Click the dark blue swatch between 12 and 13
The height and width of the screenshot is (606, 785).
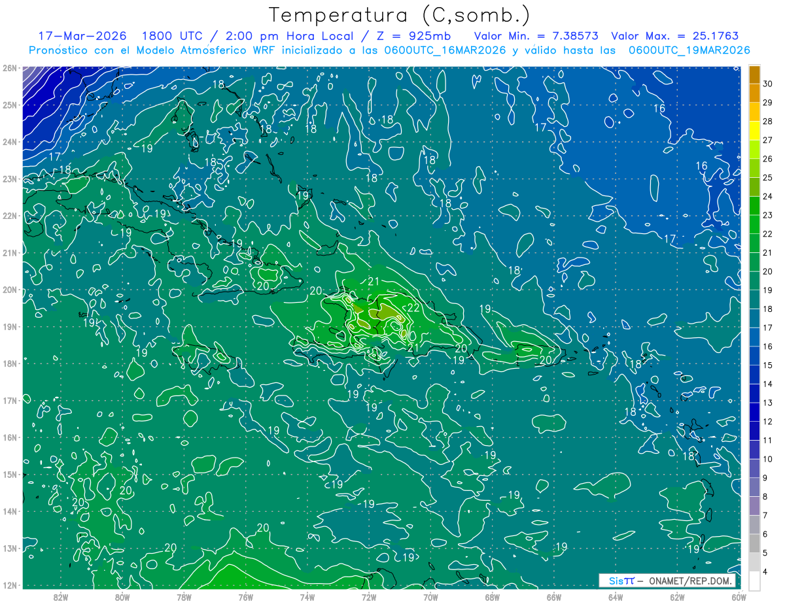tap(754, 412)
